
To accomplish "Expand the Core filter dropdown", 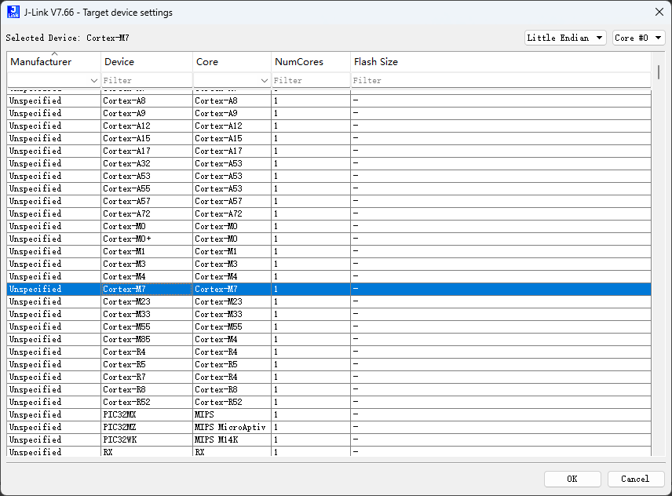I will (x=265, y=81).
